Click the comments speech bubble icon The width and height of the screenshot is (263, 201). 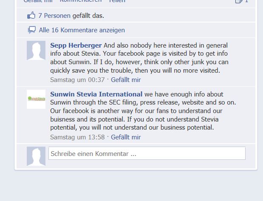31,30
